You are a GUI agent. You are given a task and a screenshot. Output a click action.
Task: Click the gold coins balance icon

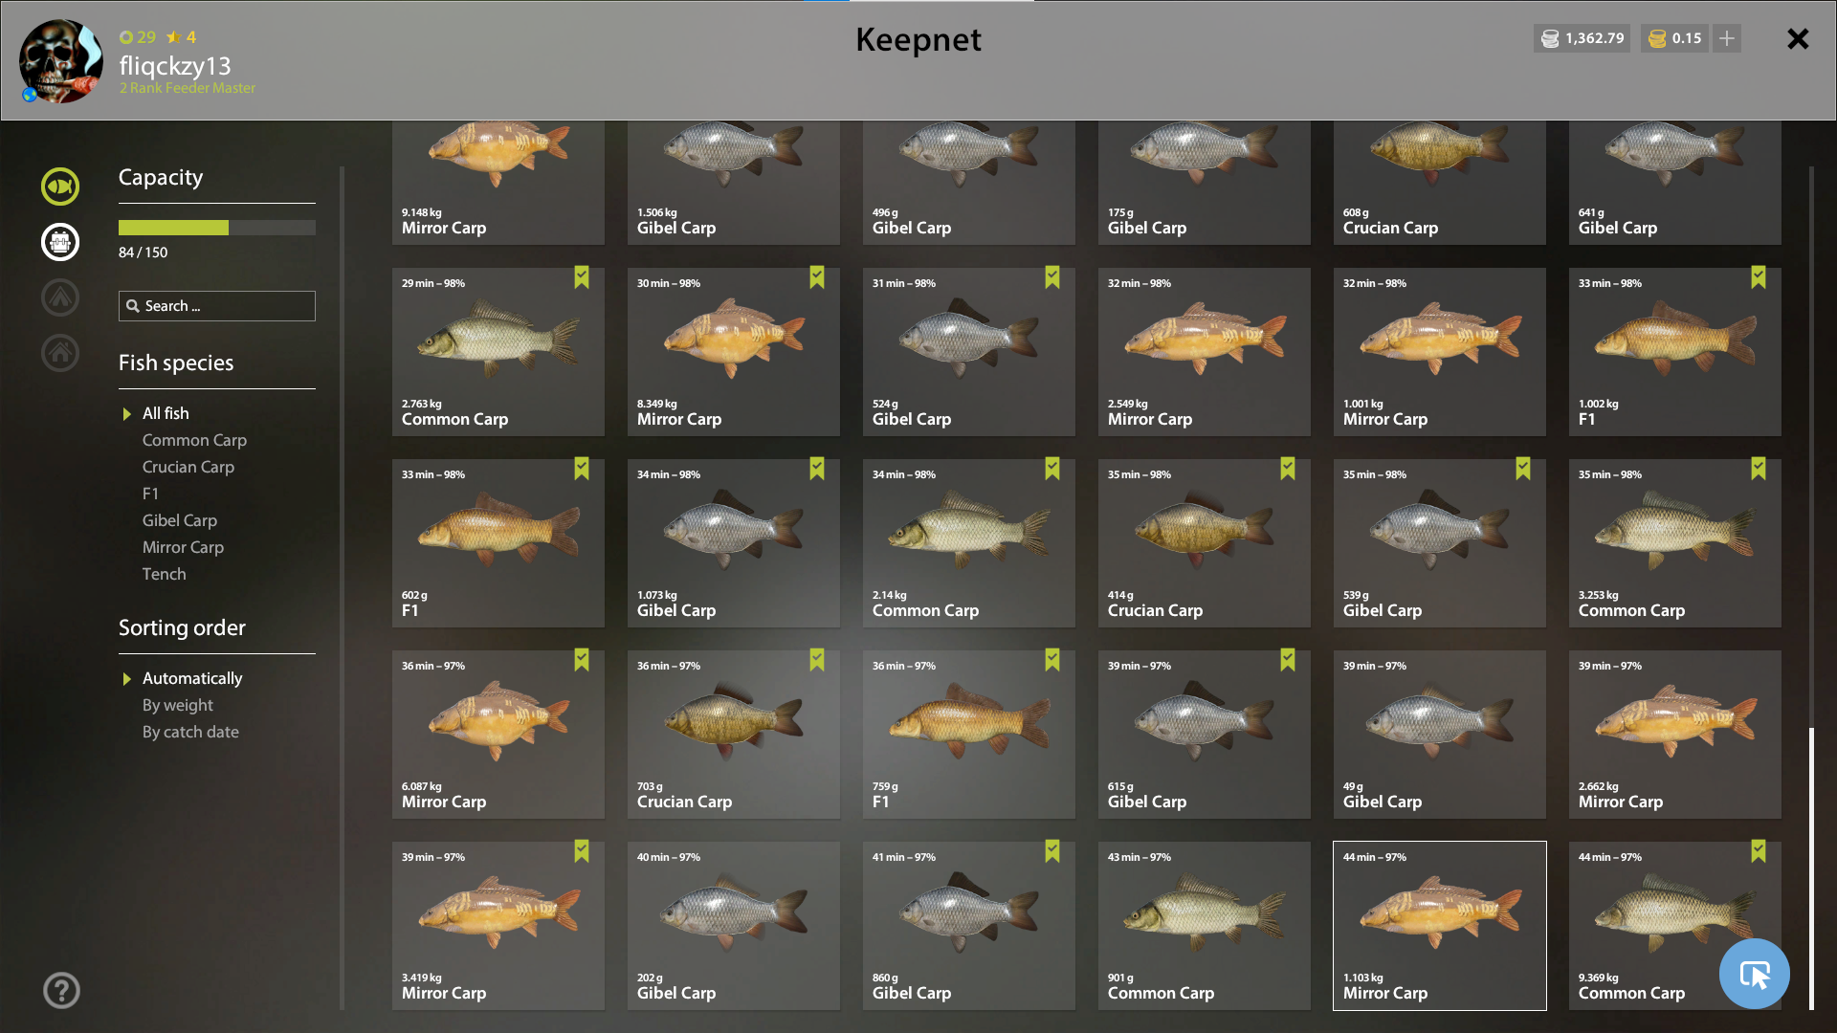pyautogui.click(x=1657, y=38)
